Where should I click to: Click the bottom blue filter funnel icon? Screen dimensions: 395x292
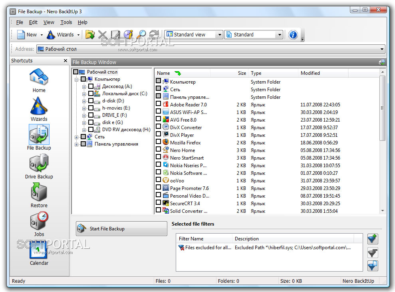tap(372, 266)
